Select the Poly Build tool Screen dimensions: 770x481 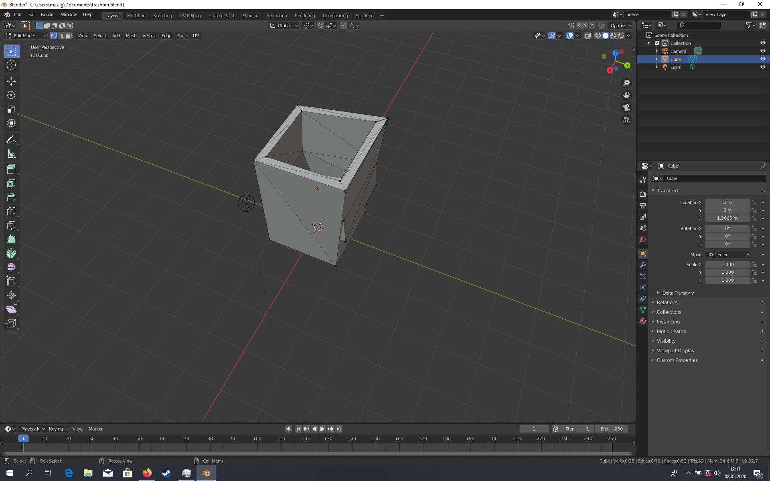click(x=11, y=239)
